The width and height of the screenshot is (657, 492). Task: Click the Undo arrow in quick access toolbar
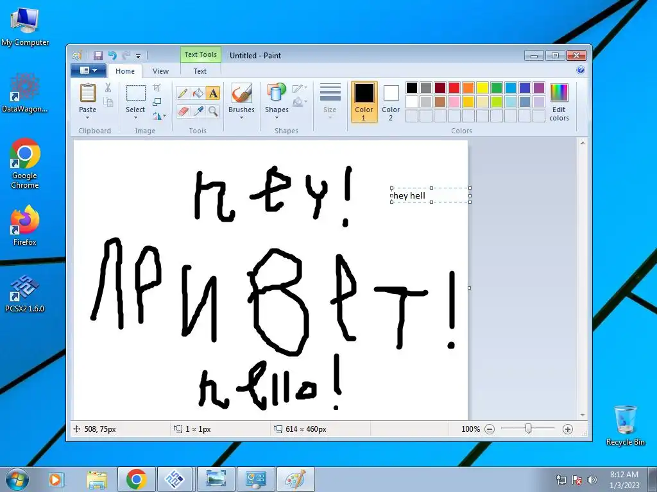112,56
